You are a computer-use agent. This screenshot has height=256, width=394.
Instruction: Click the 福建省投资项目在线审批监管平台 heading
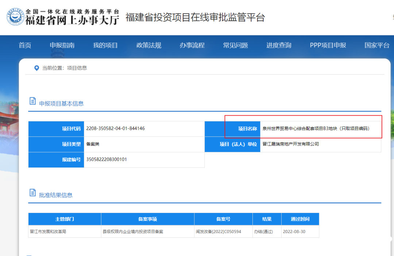coord(195,18)
